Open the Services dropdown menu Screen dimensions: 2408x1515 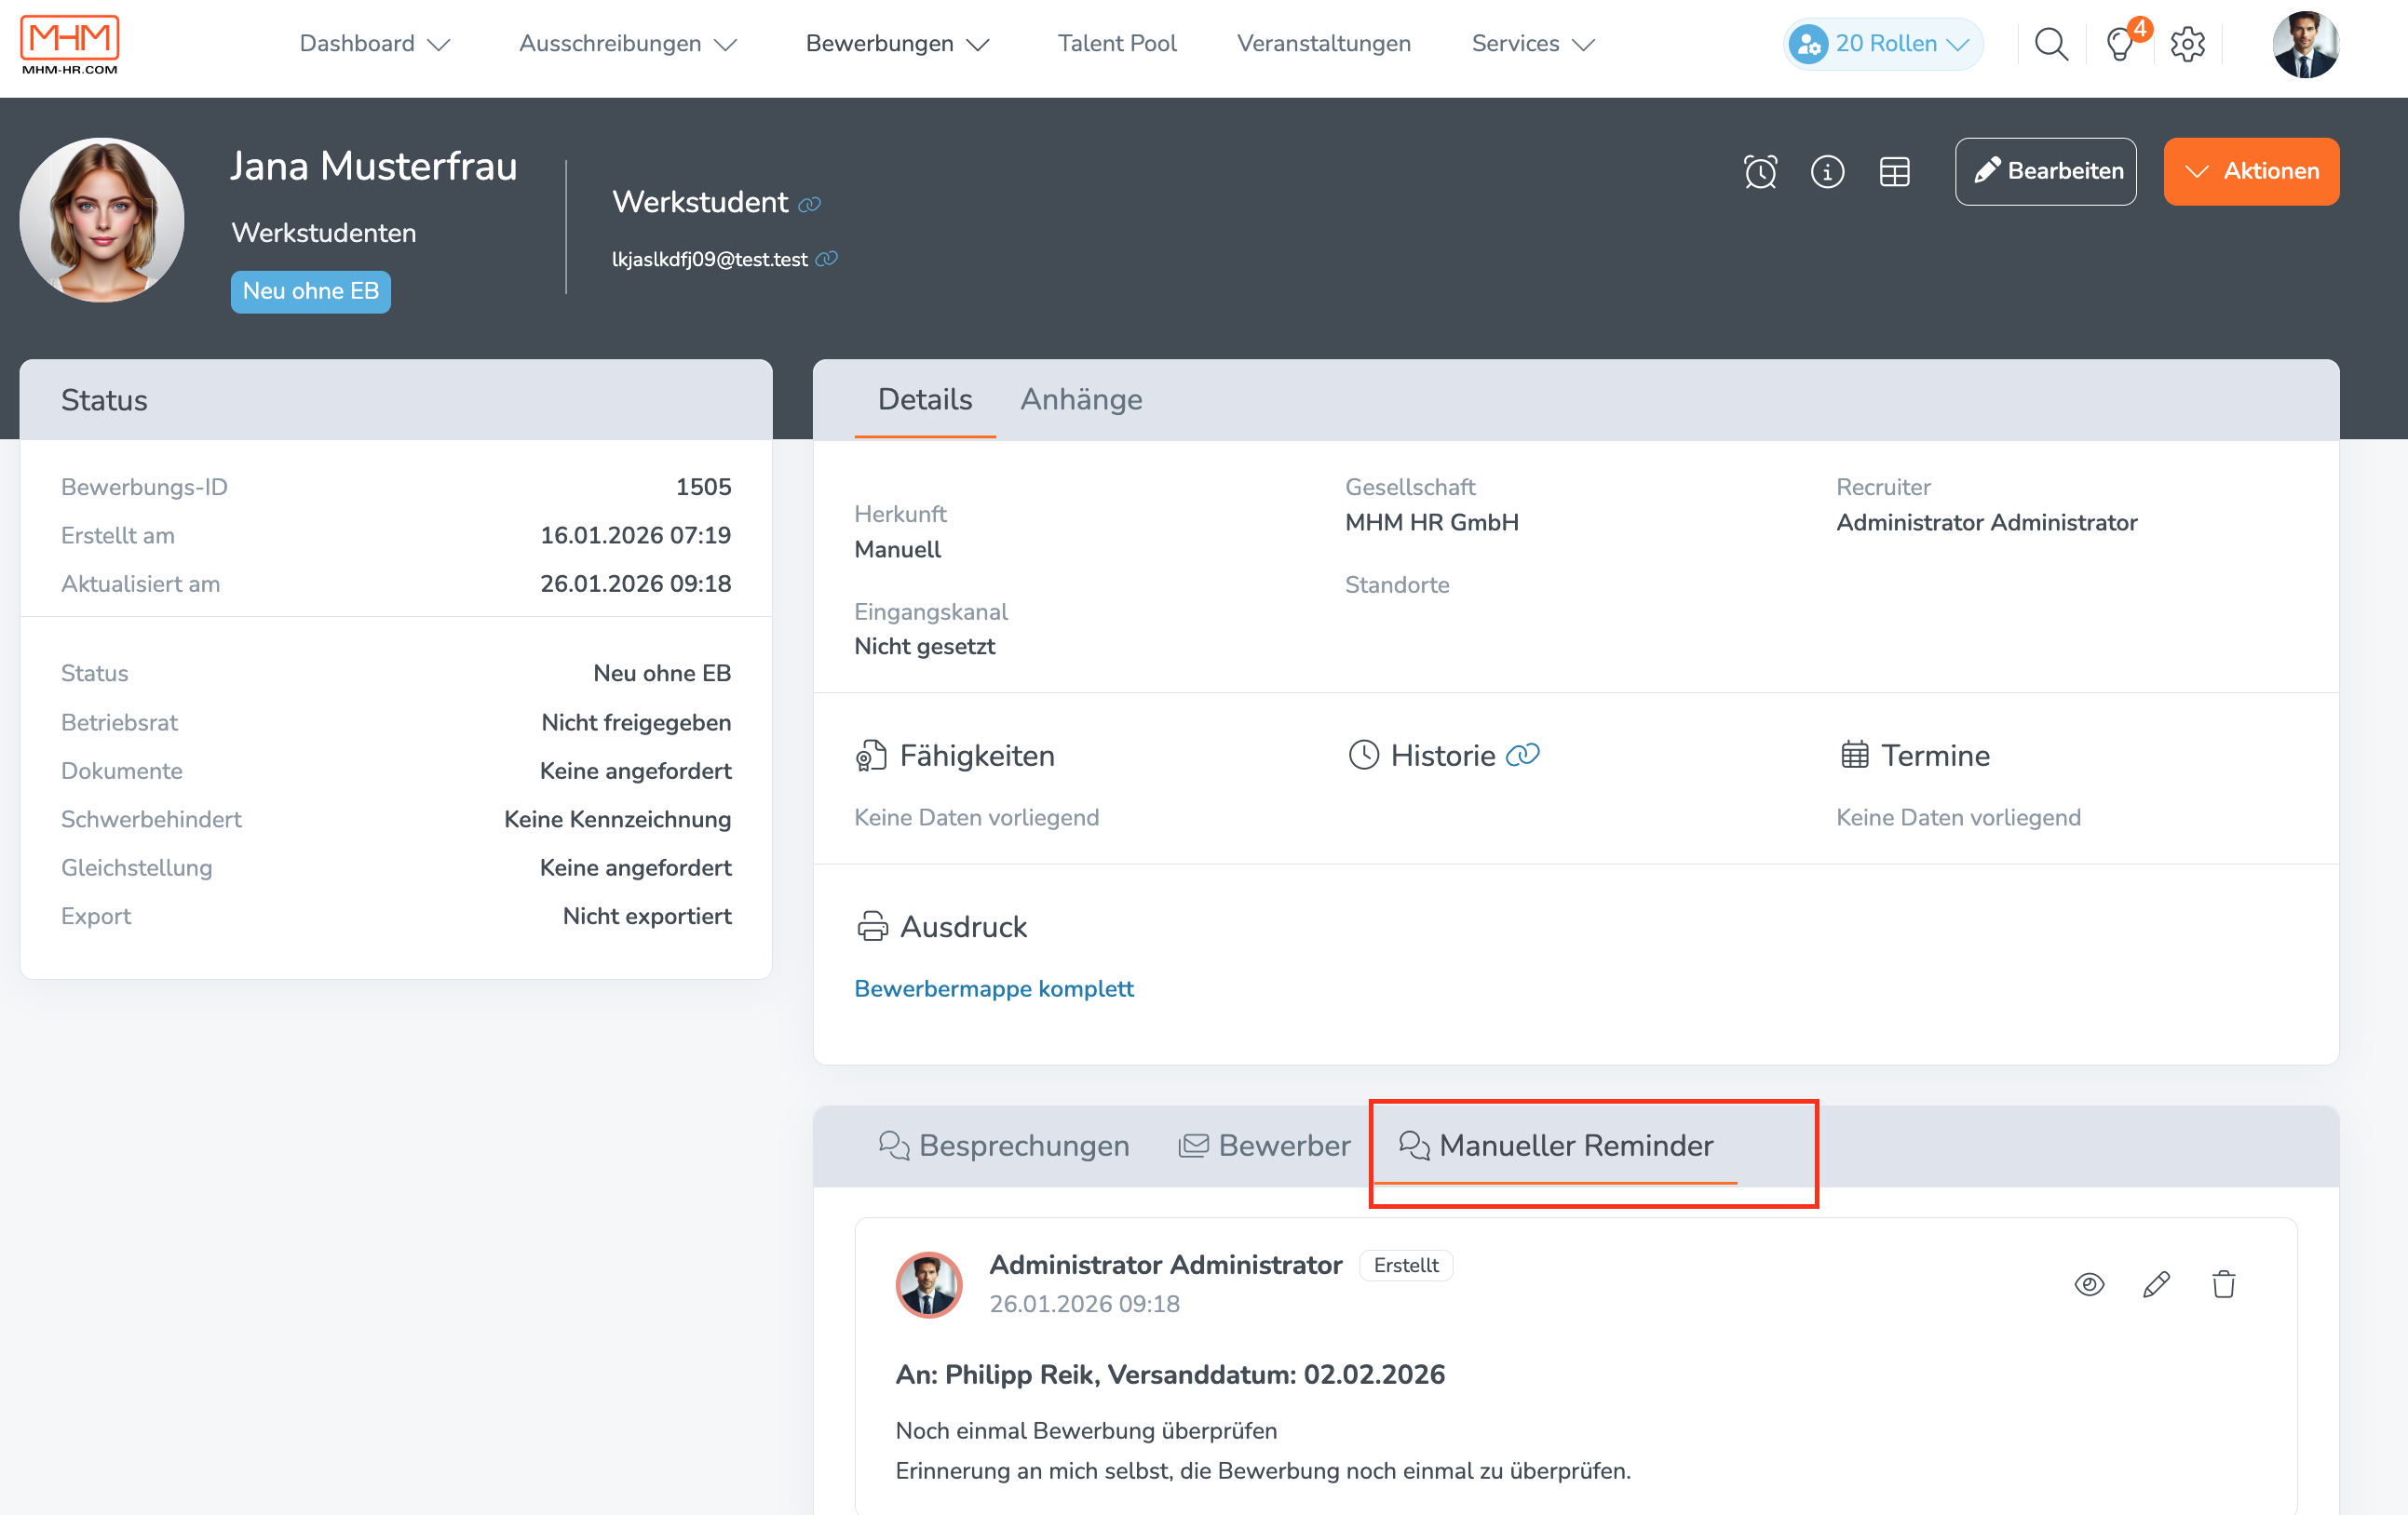click(1532, 44)
